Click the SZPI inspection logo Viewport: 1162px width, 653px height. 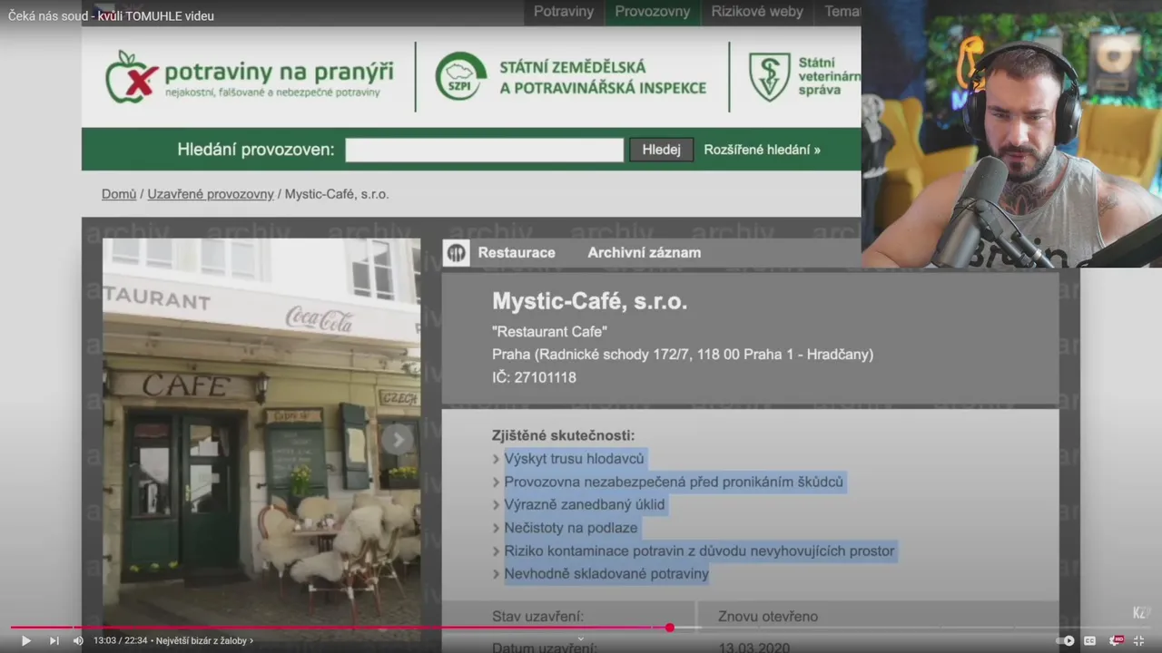click(x=570, y=77)
